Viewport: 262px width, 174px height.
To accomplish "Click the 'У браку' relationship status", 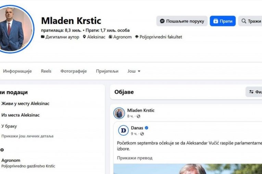I will [9, 126].
